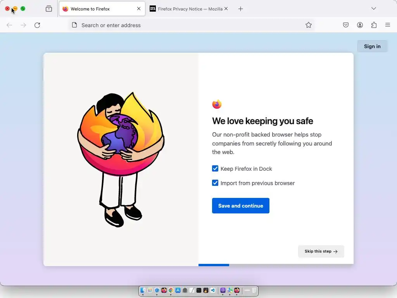Uncheck Keep Firefox in Dock
Image resolution: width=397 pixels, height=298 pixels.
(x=215, y=168)
